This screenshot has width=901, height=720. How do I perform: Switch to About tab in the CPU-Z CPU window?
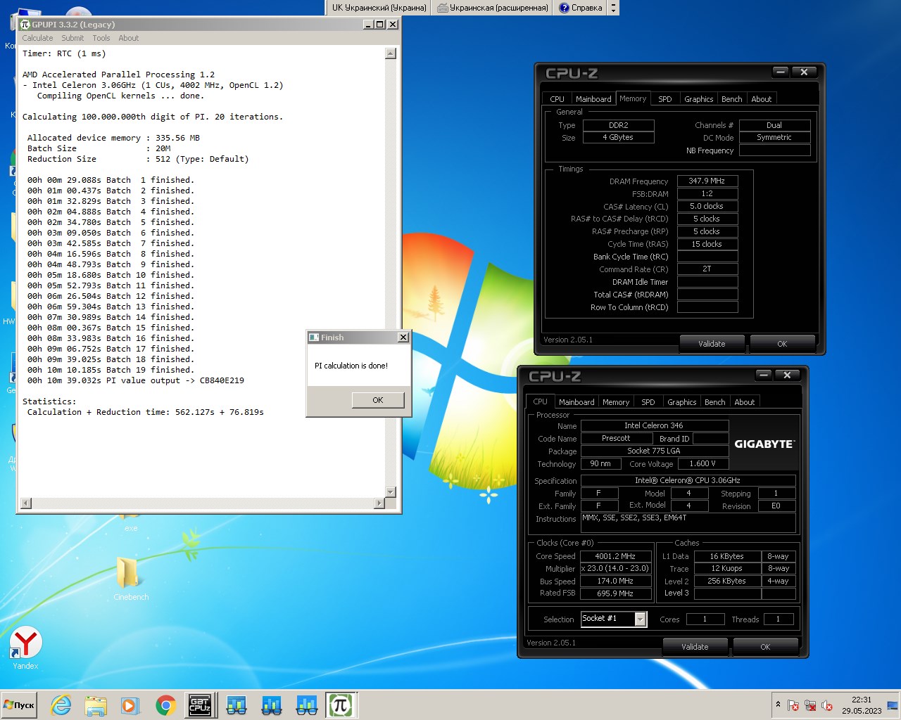point(745,402)
